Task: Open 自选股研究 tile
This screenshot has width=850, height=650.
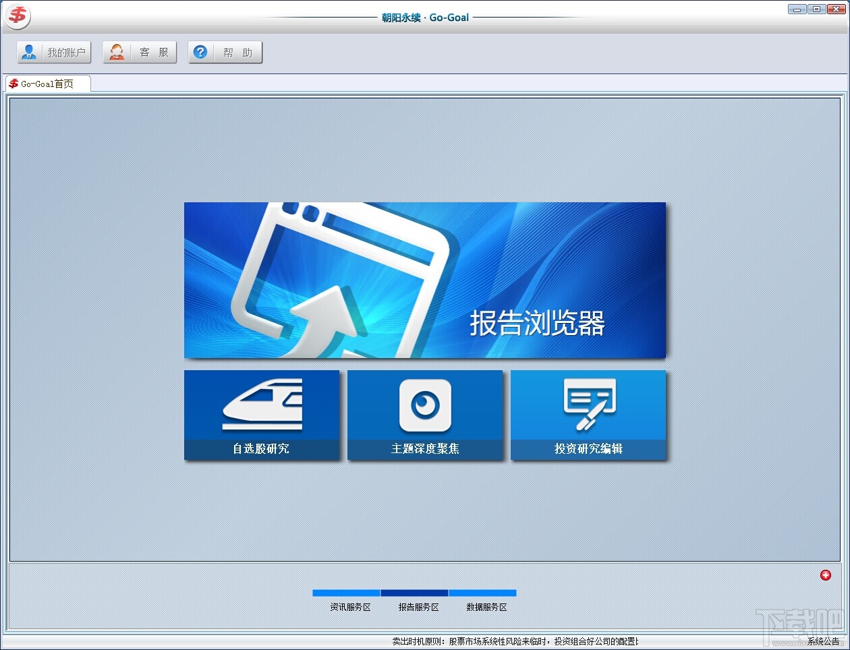Action: coord(262,415)
